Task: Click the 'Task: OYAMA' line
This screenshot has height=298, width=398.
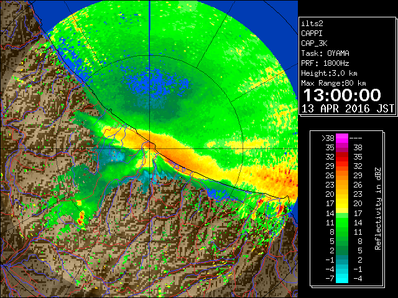Action: pos(325,53)
